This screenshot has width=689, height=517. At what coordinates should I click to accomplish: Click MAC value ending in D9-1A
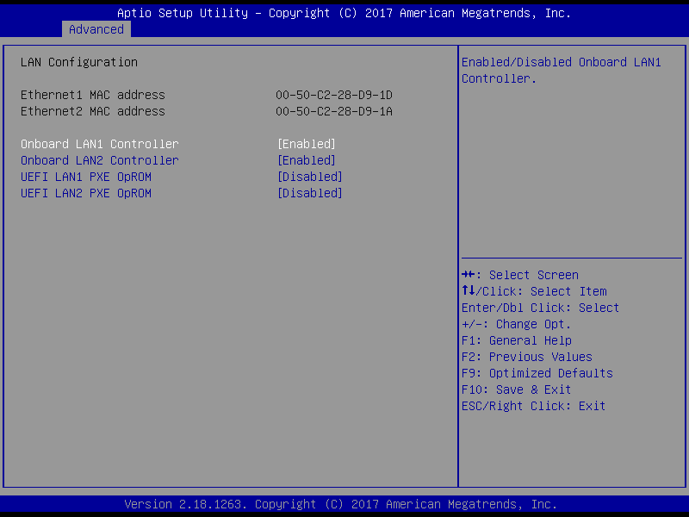click(334, 111)
